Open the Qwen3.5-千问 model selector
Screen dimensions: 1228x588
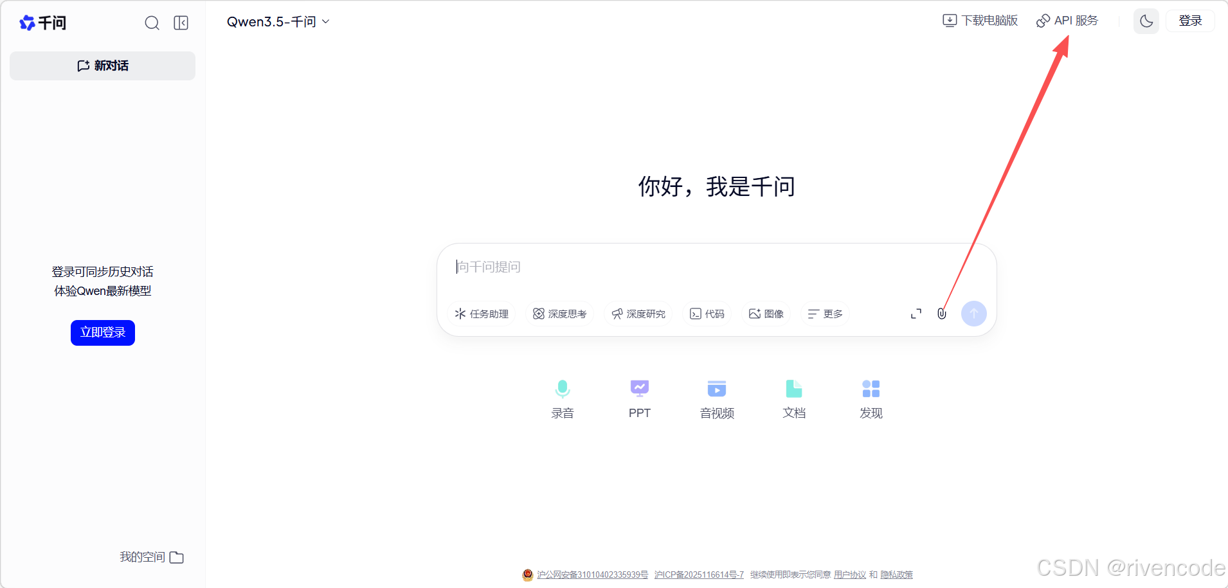click(x=277, y=21)
